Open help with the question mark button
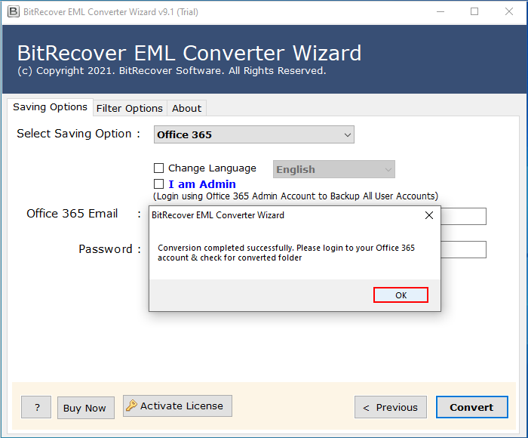The image size is (528, 438). point(36,408)
